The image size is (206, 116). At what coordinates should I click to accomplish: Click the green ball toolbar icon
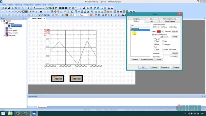pos(50,8)
